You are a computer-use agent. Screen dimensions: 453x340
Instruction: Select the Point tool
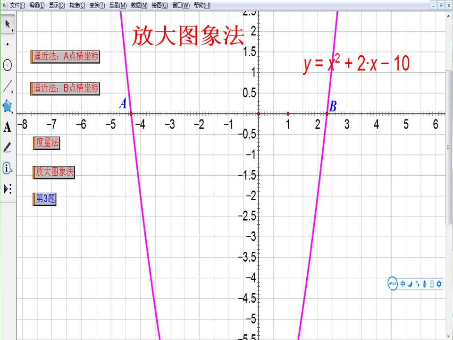tap(8, 44)
